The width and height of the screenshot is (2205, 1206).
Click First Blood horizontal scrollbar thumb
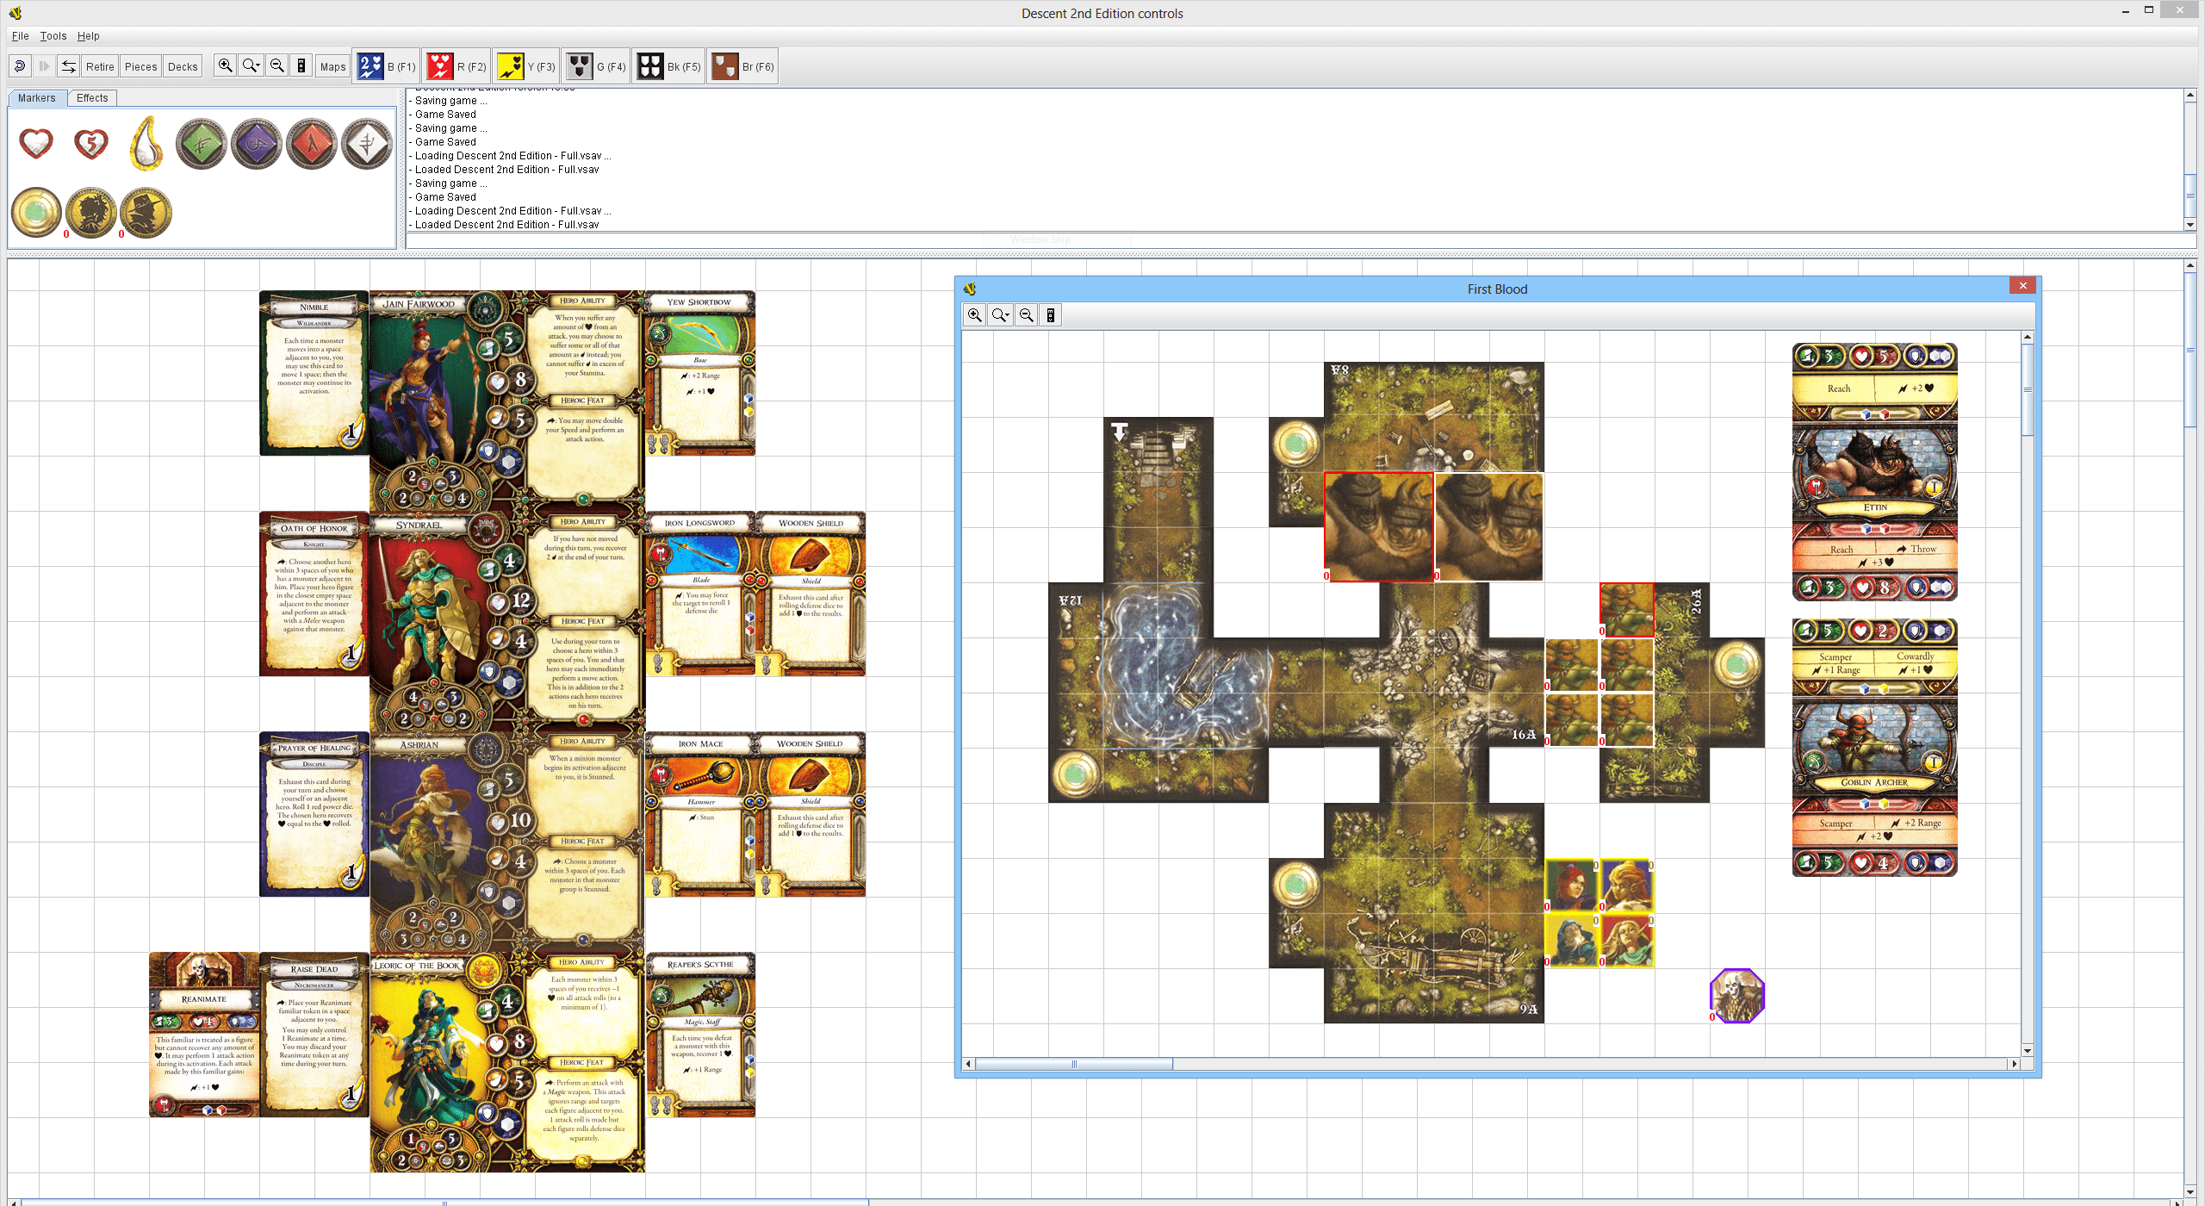pos(1074,1064)
